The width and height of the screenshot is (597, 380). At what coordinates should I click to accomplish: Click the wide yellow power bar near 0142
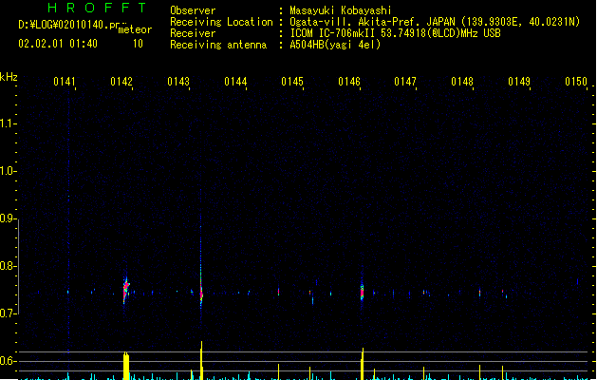pyautogui.click(x=126, y=366)
